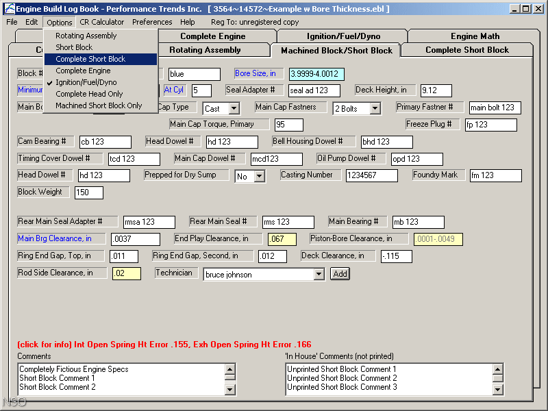The image size is (548, 411).
Task: Expand the Technician dropdown list
Action: click(319, 275)
